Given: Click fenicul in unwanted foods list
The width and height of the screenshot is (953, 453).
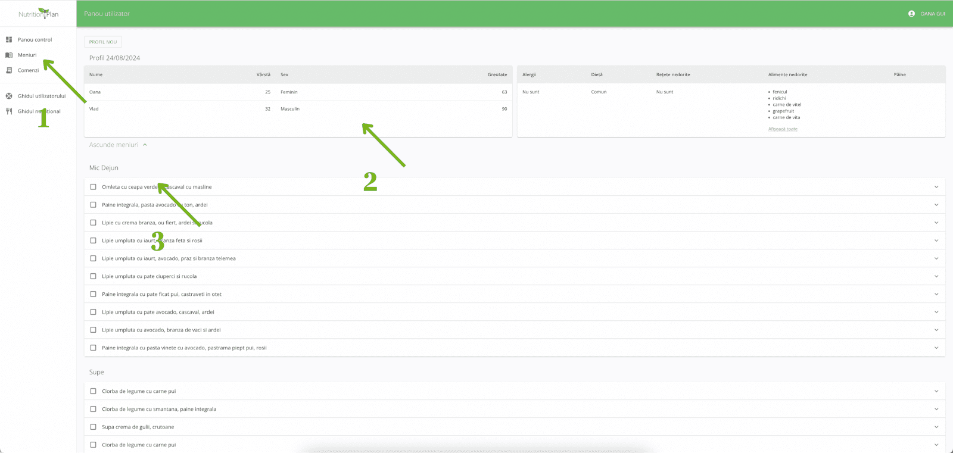Looking at the screenshot, I should coord(780,92).
